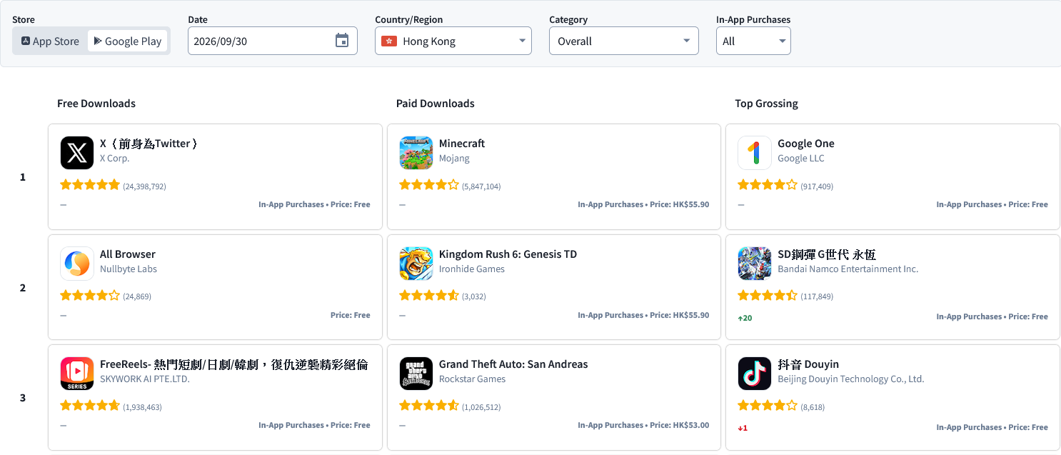Click the All Browser app icon
Screen dimensions: 1061x455
77,264
